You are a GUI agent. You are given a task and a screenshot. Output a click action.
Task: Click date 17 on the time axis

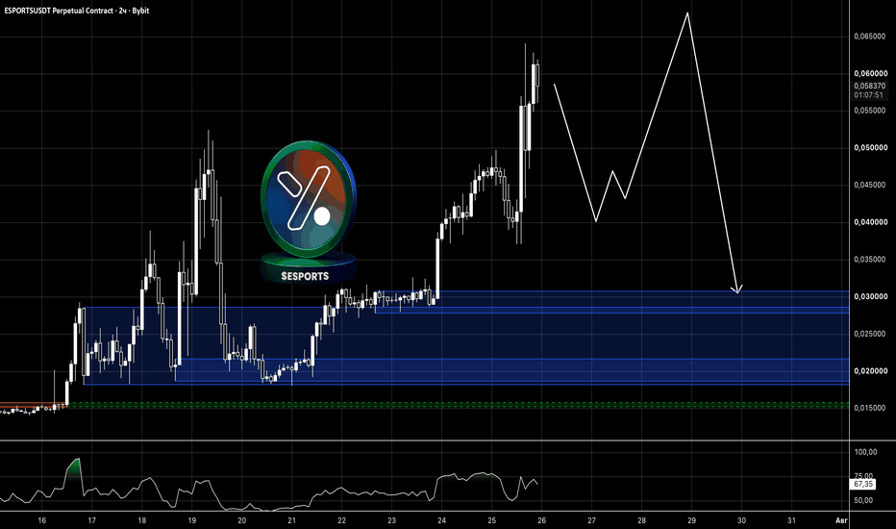[91, 520]
